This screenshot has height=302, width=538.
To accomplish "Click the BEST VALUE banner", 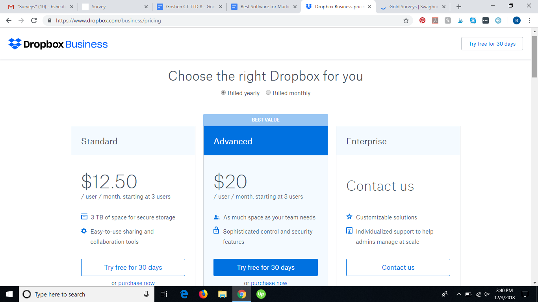I will [x=265, y=120].
